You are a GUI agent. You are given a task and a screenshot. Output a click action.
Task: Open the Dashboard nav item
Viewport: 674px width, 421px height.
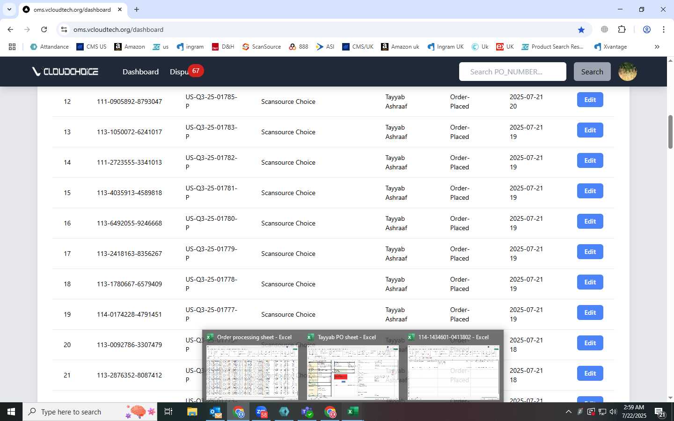(140, 72)
